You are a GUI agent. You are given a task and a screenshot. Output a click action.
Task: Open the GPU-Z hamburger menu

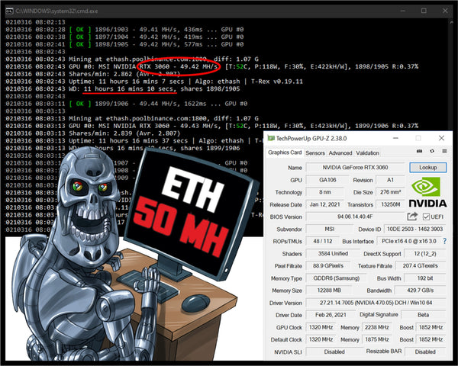444,151
